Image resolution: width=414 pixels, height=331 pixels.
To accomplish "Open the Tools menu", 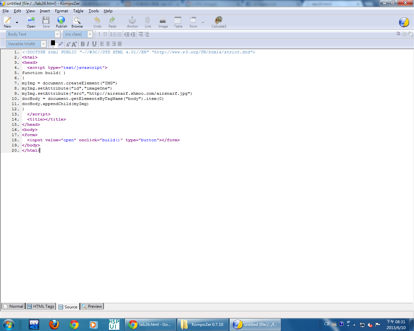I will (94, 11).
